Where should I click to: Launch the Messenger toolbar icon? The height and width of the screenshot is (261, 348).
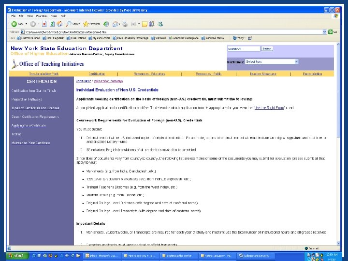160,24
